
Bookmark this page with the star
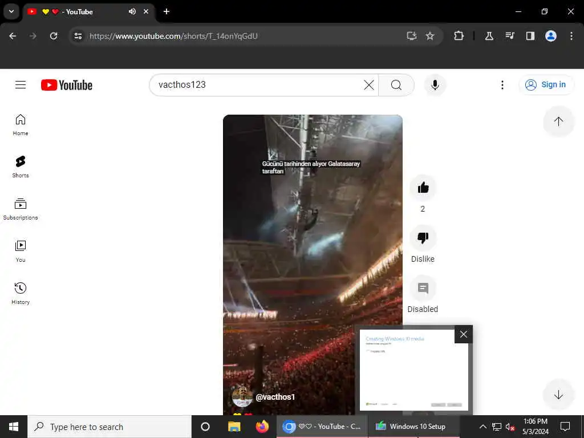pyautogui.click(x=430, y=36)
